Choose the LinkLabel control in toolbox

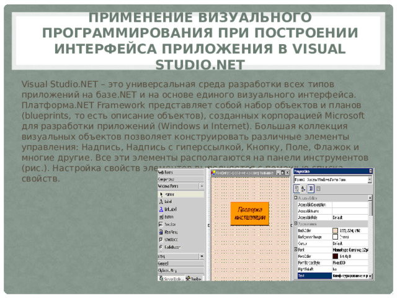click(x=181, y=209)
